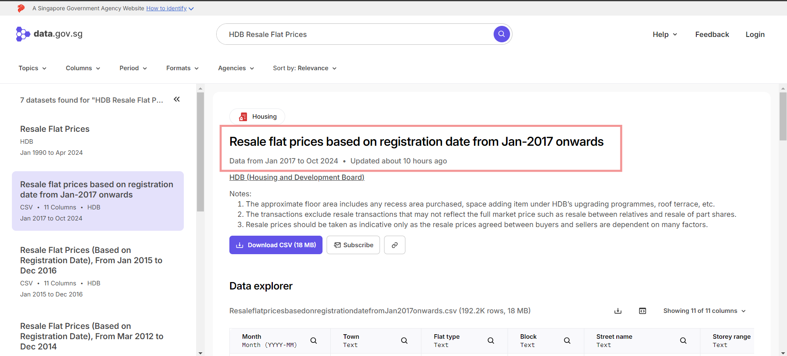Image resolution: width=787 pixels, height=356 pixels.
Task: Collapse the dataset sidebar with double-chevron icon
Action: [x=177, y=99]
